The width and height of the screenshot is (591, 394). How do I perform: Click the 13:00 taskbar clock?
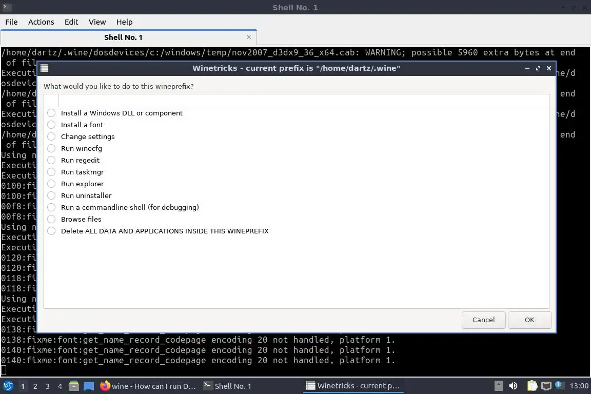(x=579, y=386)
